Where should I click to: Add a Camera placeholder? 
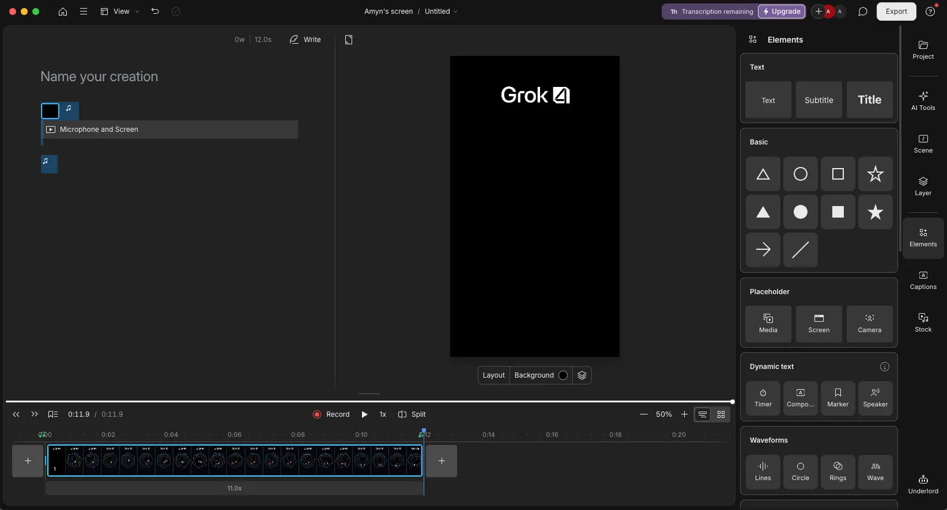coord(870,324)
